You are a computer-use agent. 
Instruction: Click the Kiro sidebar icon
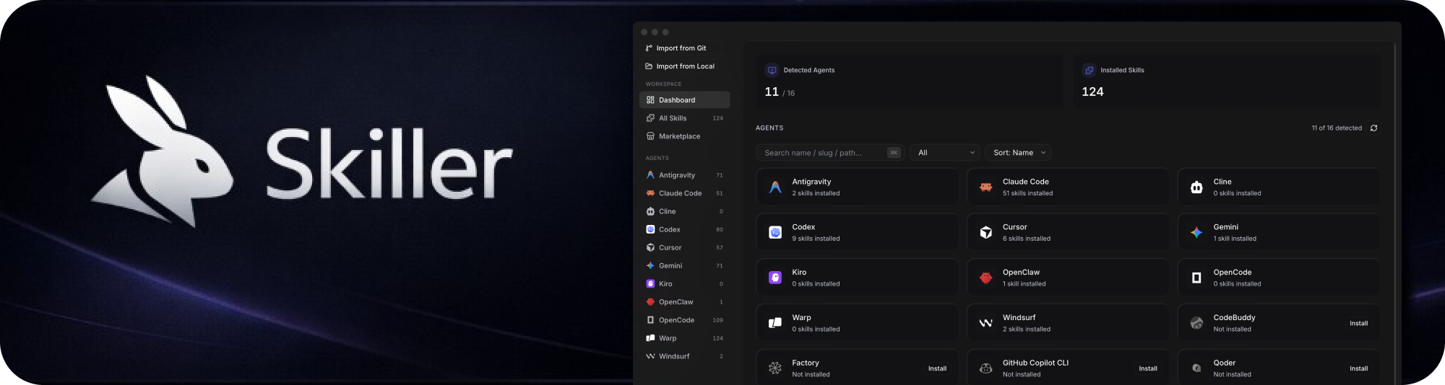click(x=650, y=284)
